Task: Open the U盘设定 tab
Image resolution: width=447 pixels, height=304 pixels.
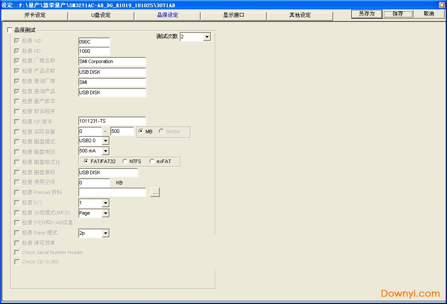Action: (101, 16)
